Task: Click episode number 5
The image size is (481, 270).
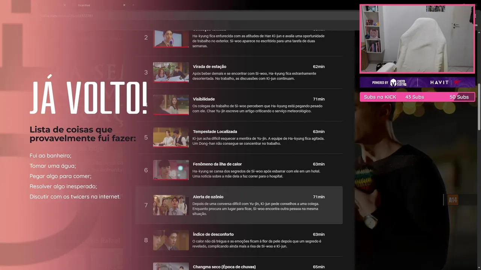Action: coord(146,138)
